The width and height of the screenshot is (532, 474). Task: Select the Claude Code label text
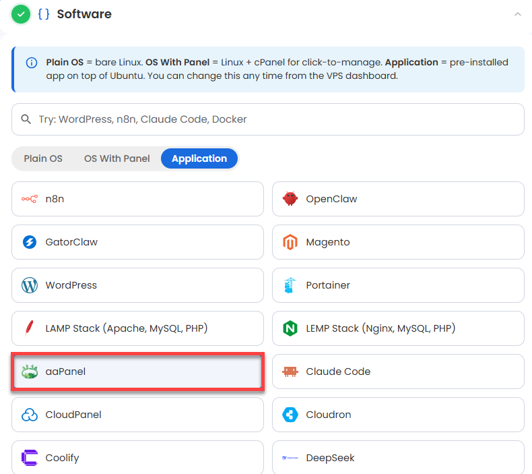click(338, 372)
